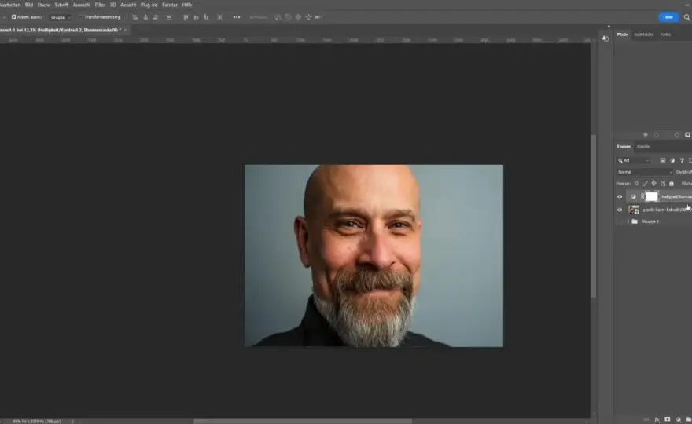Image resolution: width=692 pixels, height=424 pixels.
Task: Click the 3D pan mode icon
Action: pos(298,17)
